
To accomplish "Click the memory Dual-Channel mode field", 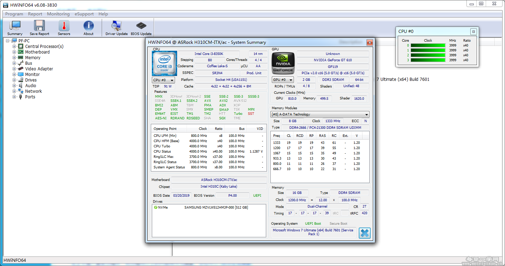I will [x=317, y=206].
